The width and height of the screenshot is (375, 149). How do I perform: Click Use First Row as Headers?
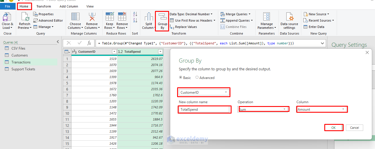point(193,20)
